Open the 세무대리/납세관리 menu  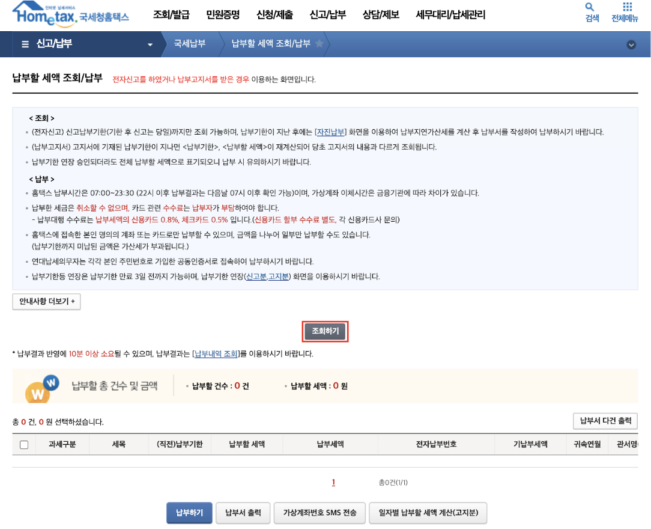tap(450, 14)
